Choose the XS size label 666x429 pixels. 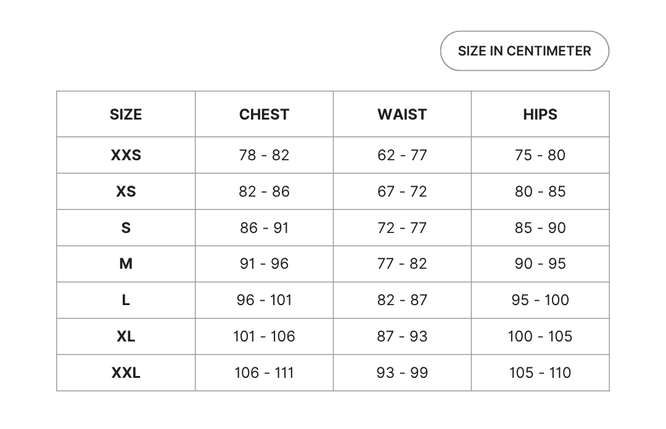[x=126, y=192]
